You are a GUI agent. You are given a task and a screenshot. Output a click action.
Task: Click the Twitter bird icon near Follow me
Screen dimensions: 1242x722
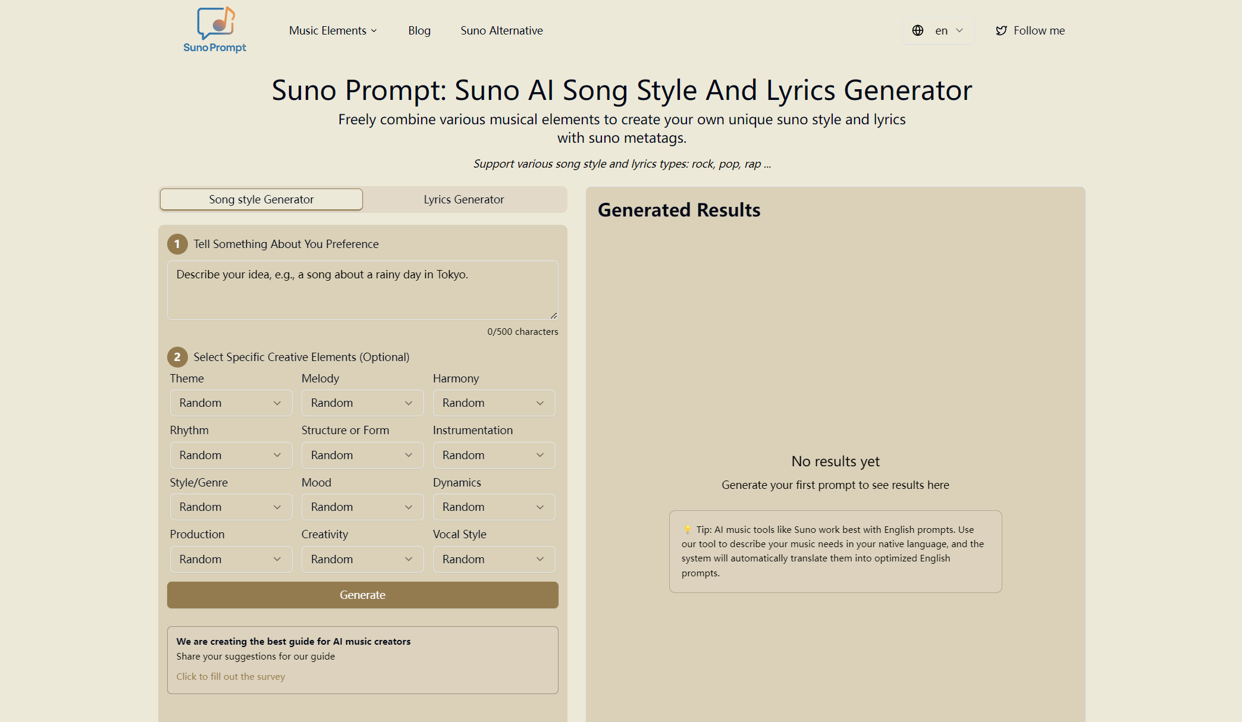click(x=1002, y=30)
